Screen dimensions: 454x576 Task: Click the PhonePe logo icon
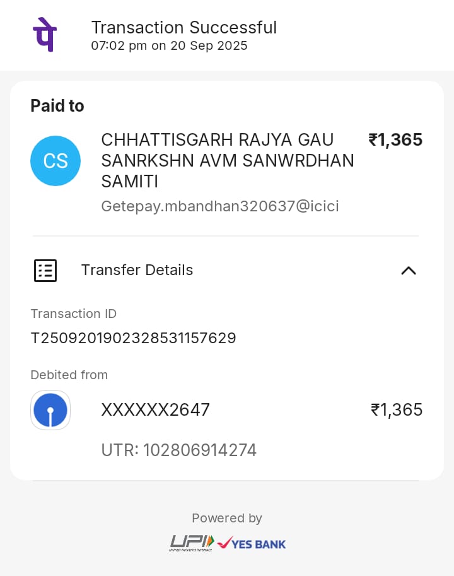tap(44, 35)
